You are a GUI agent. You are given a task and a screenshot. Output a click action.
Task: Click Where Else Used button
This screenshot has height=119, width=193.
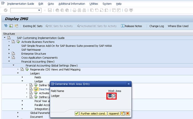[178, 26]
